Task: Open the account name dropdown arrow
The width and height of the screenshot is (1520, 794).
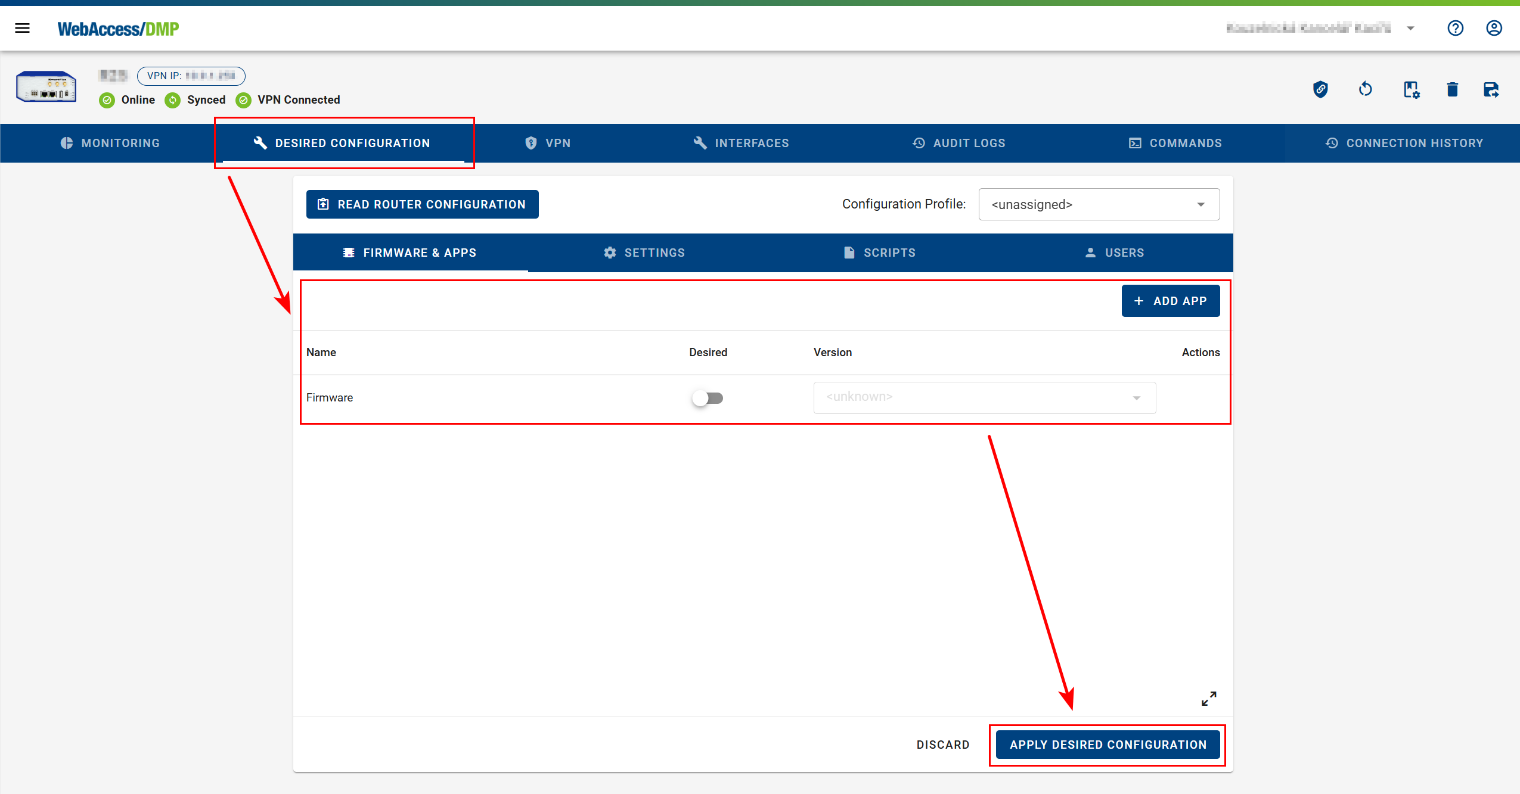Action: click(x=1410, y=28)
